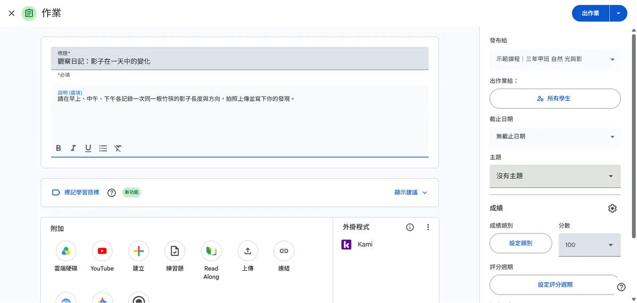This screenshot has width=637, height=303.
Task: Click 設定評分週期 grading period button
Action: tap(555, 284)
